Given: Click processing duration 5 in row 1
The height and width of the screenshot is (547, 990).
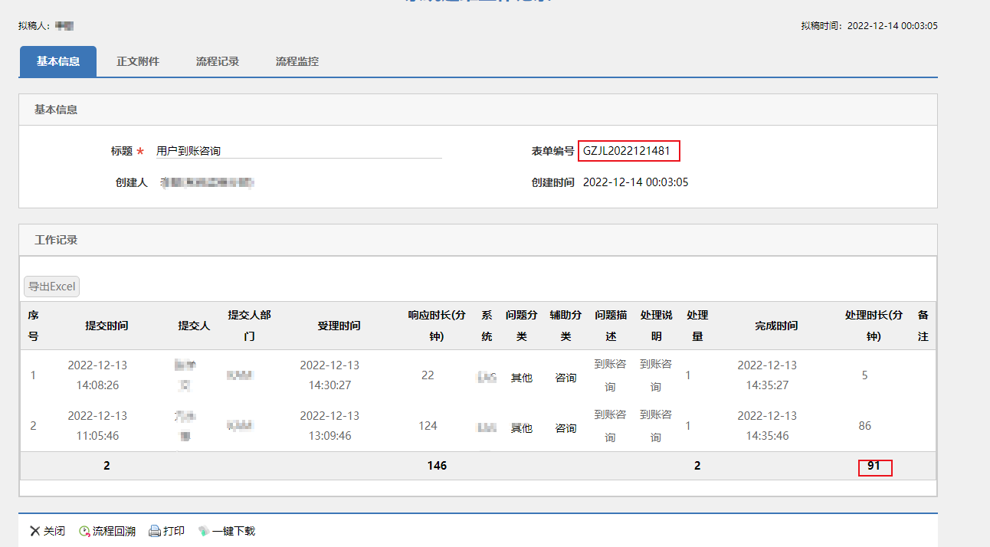Looking at the screenshot, I should tap(865, 375).
